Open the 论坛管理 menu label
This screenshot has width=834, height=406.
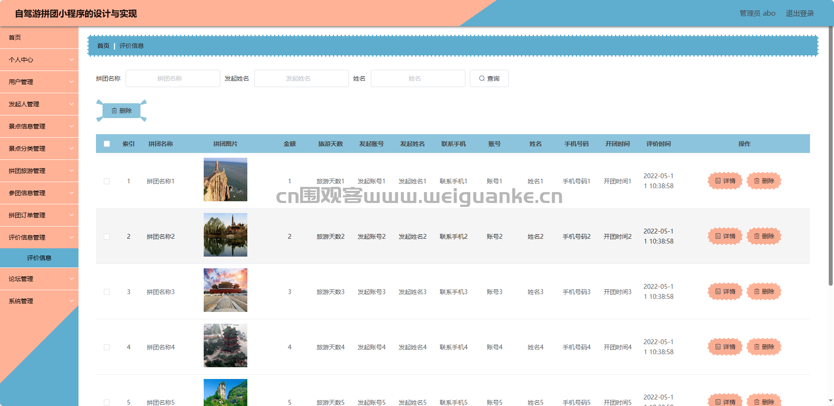[x=21, y=279]
